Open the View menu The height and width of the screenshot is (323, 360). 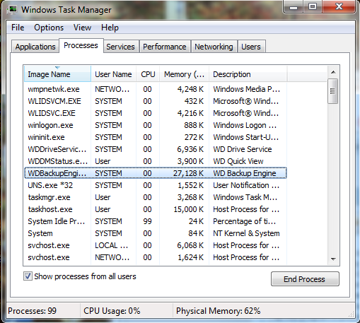[x=82, y=28]
